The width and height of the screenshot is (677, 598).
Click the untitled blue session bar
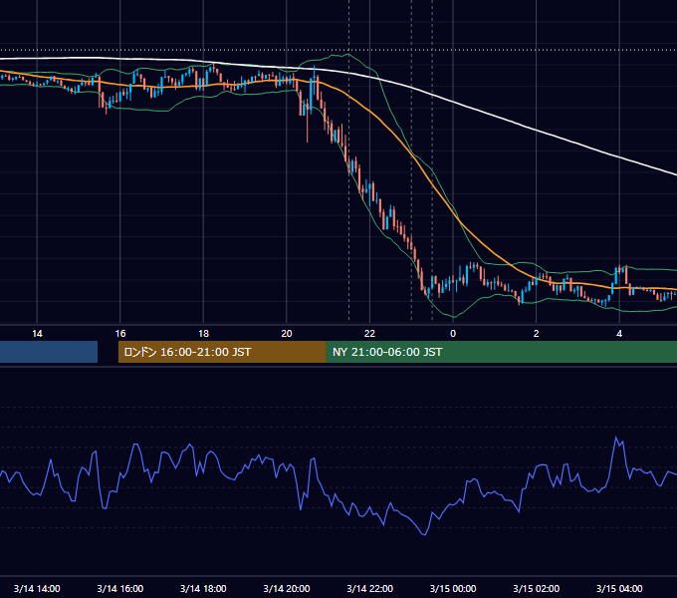coord(49,352)
